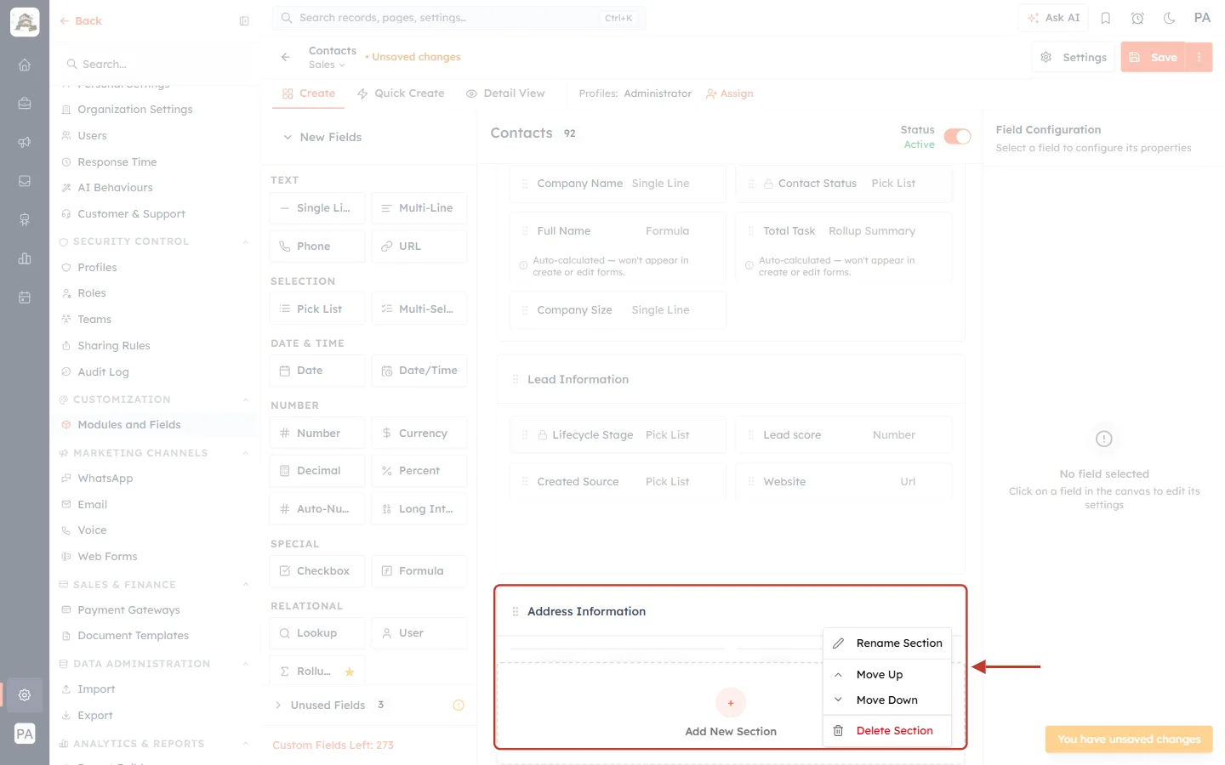
Task: Collapse the Analytics & Reports group
Action: click(245, 744)
